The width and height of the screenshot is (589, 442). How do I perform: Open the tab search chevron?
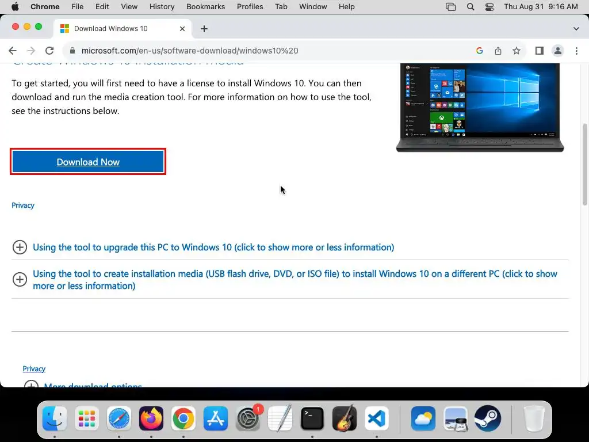point(576,29)
